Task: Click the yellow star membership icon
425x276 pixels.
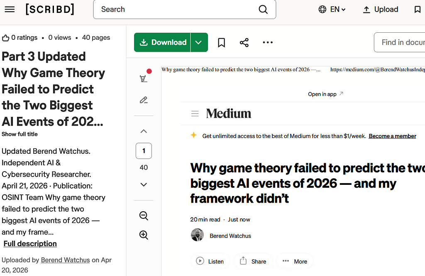Action: (193, 135)
